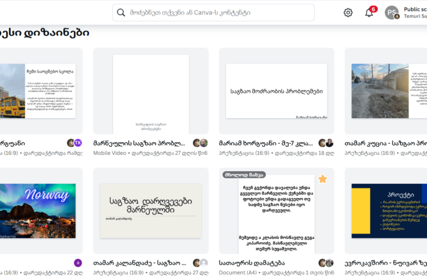Click the title მარიამ ხორგუანი - მე-7 კლა...
Viewport: 427px width, 280px height.
266,143
